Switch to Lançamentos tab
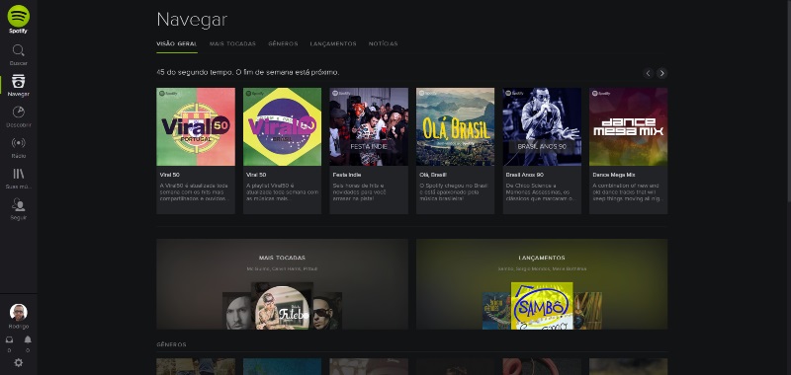 [x=333, y=43]
